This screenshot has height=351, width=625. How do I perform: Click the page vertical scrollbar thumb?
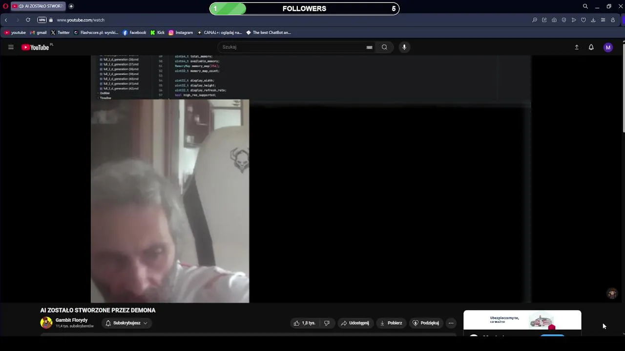(624, 88)
